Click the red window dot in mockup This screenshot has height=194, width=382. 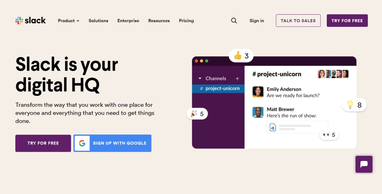(x=196, y=61)
